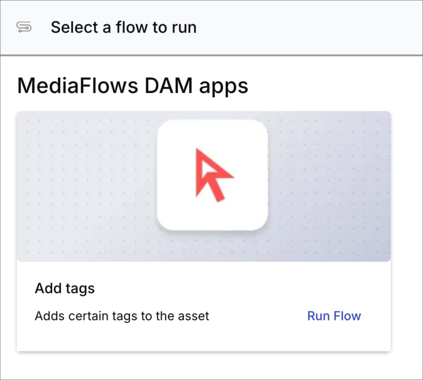Click the word 'flow' in the header title

(128, 27)
